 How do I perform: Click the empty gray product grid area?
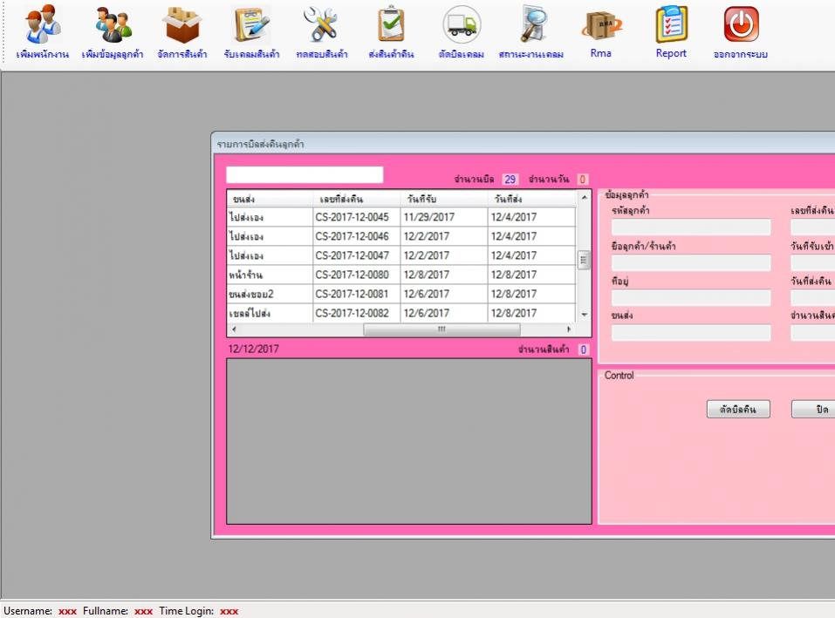point(409,441)
